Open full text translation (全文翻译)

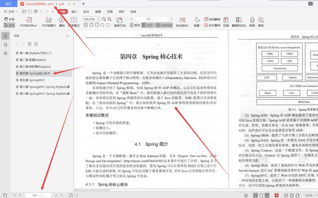[x=212, y=25]
